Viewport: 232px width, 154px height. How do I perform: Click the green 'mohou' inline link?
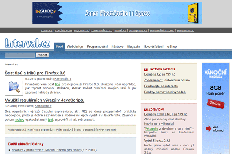[19, 119]
